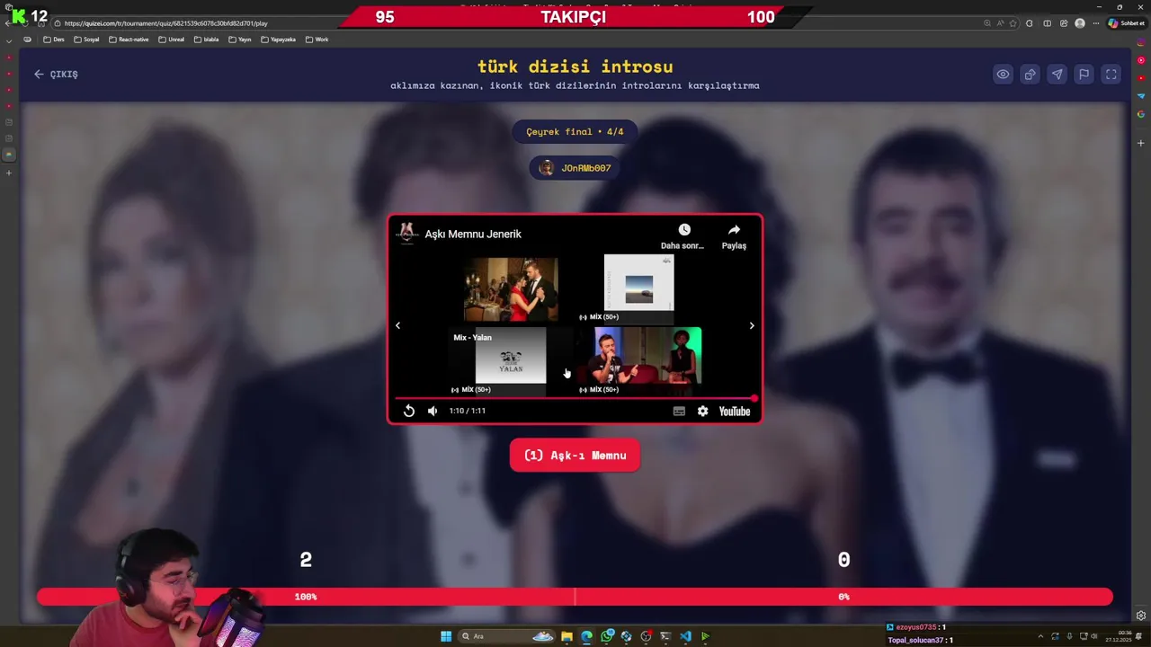Open the dancing couple suggested video thumbnail
This screenshot has width=1151, height=647.
point(511,289)
